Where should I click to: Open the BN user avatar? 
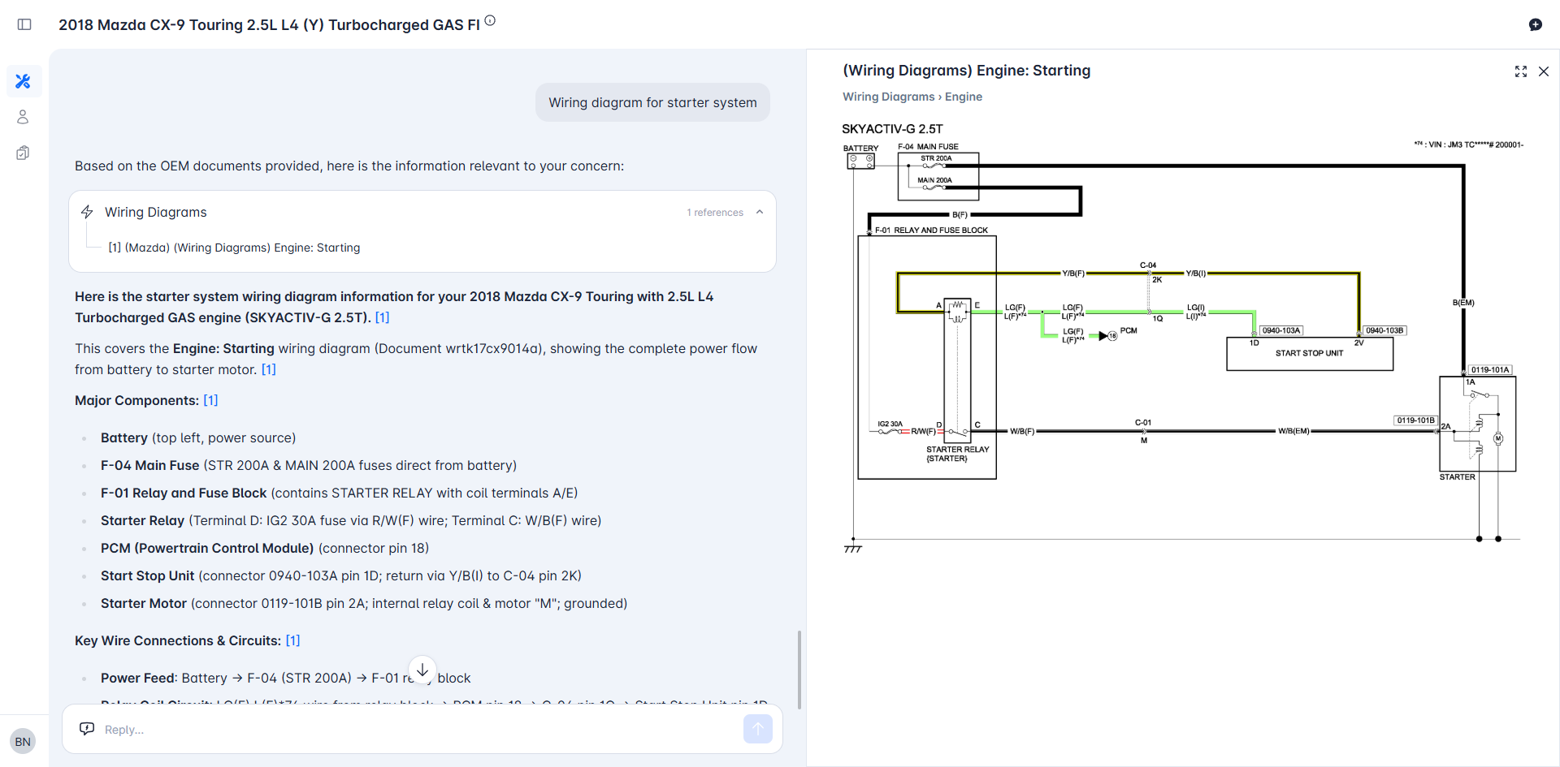[23, 741]
